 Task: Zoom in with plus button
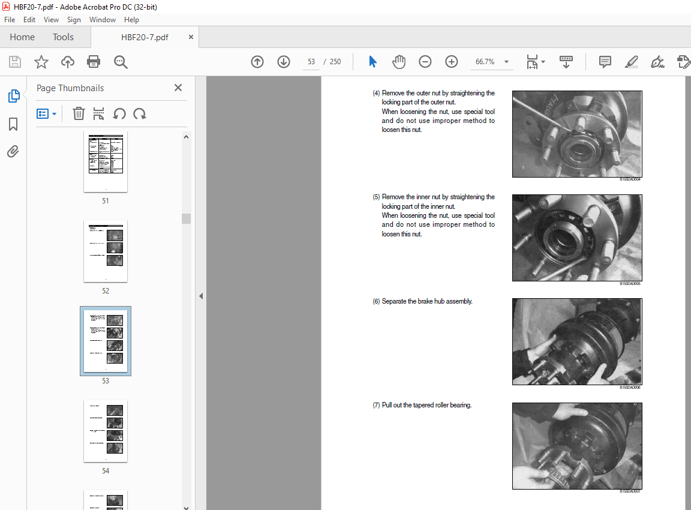point(451,62)
